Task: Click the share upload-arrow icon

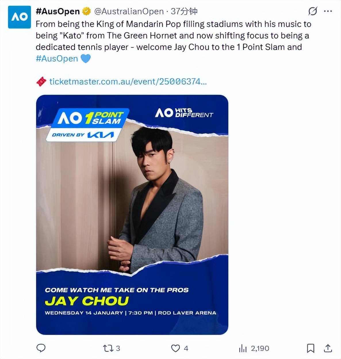Action: [x=328, y=348]
